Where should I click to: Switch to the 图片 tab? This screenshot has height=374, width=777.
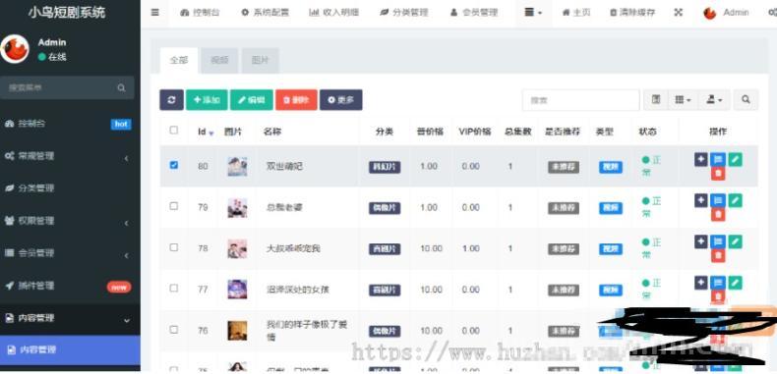pos(261,60)
